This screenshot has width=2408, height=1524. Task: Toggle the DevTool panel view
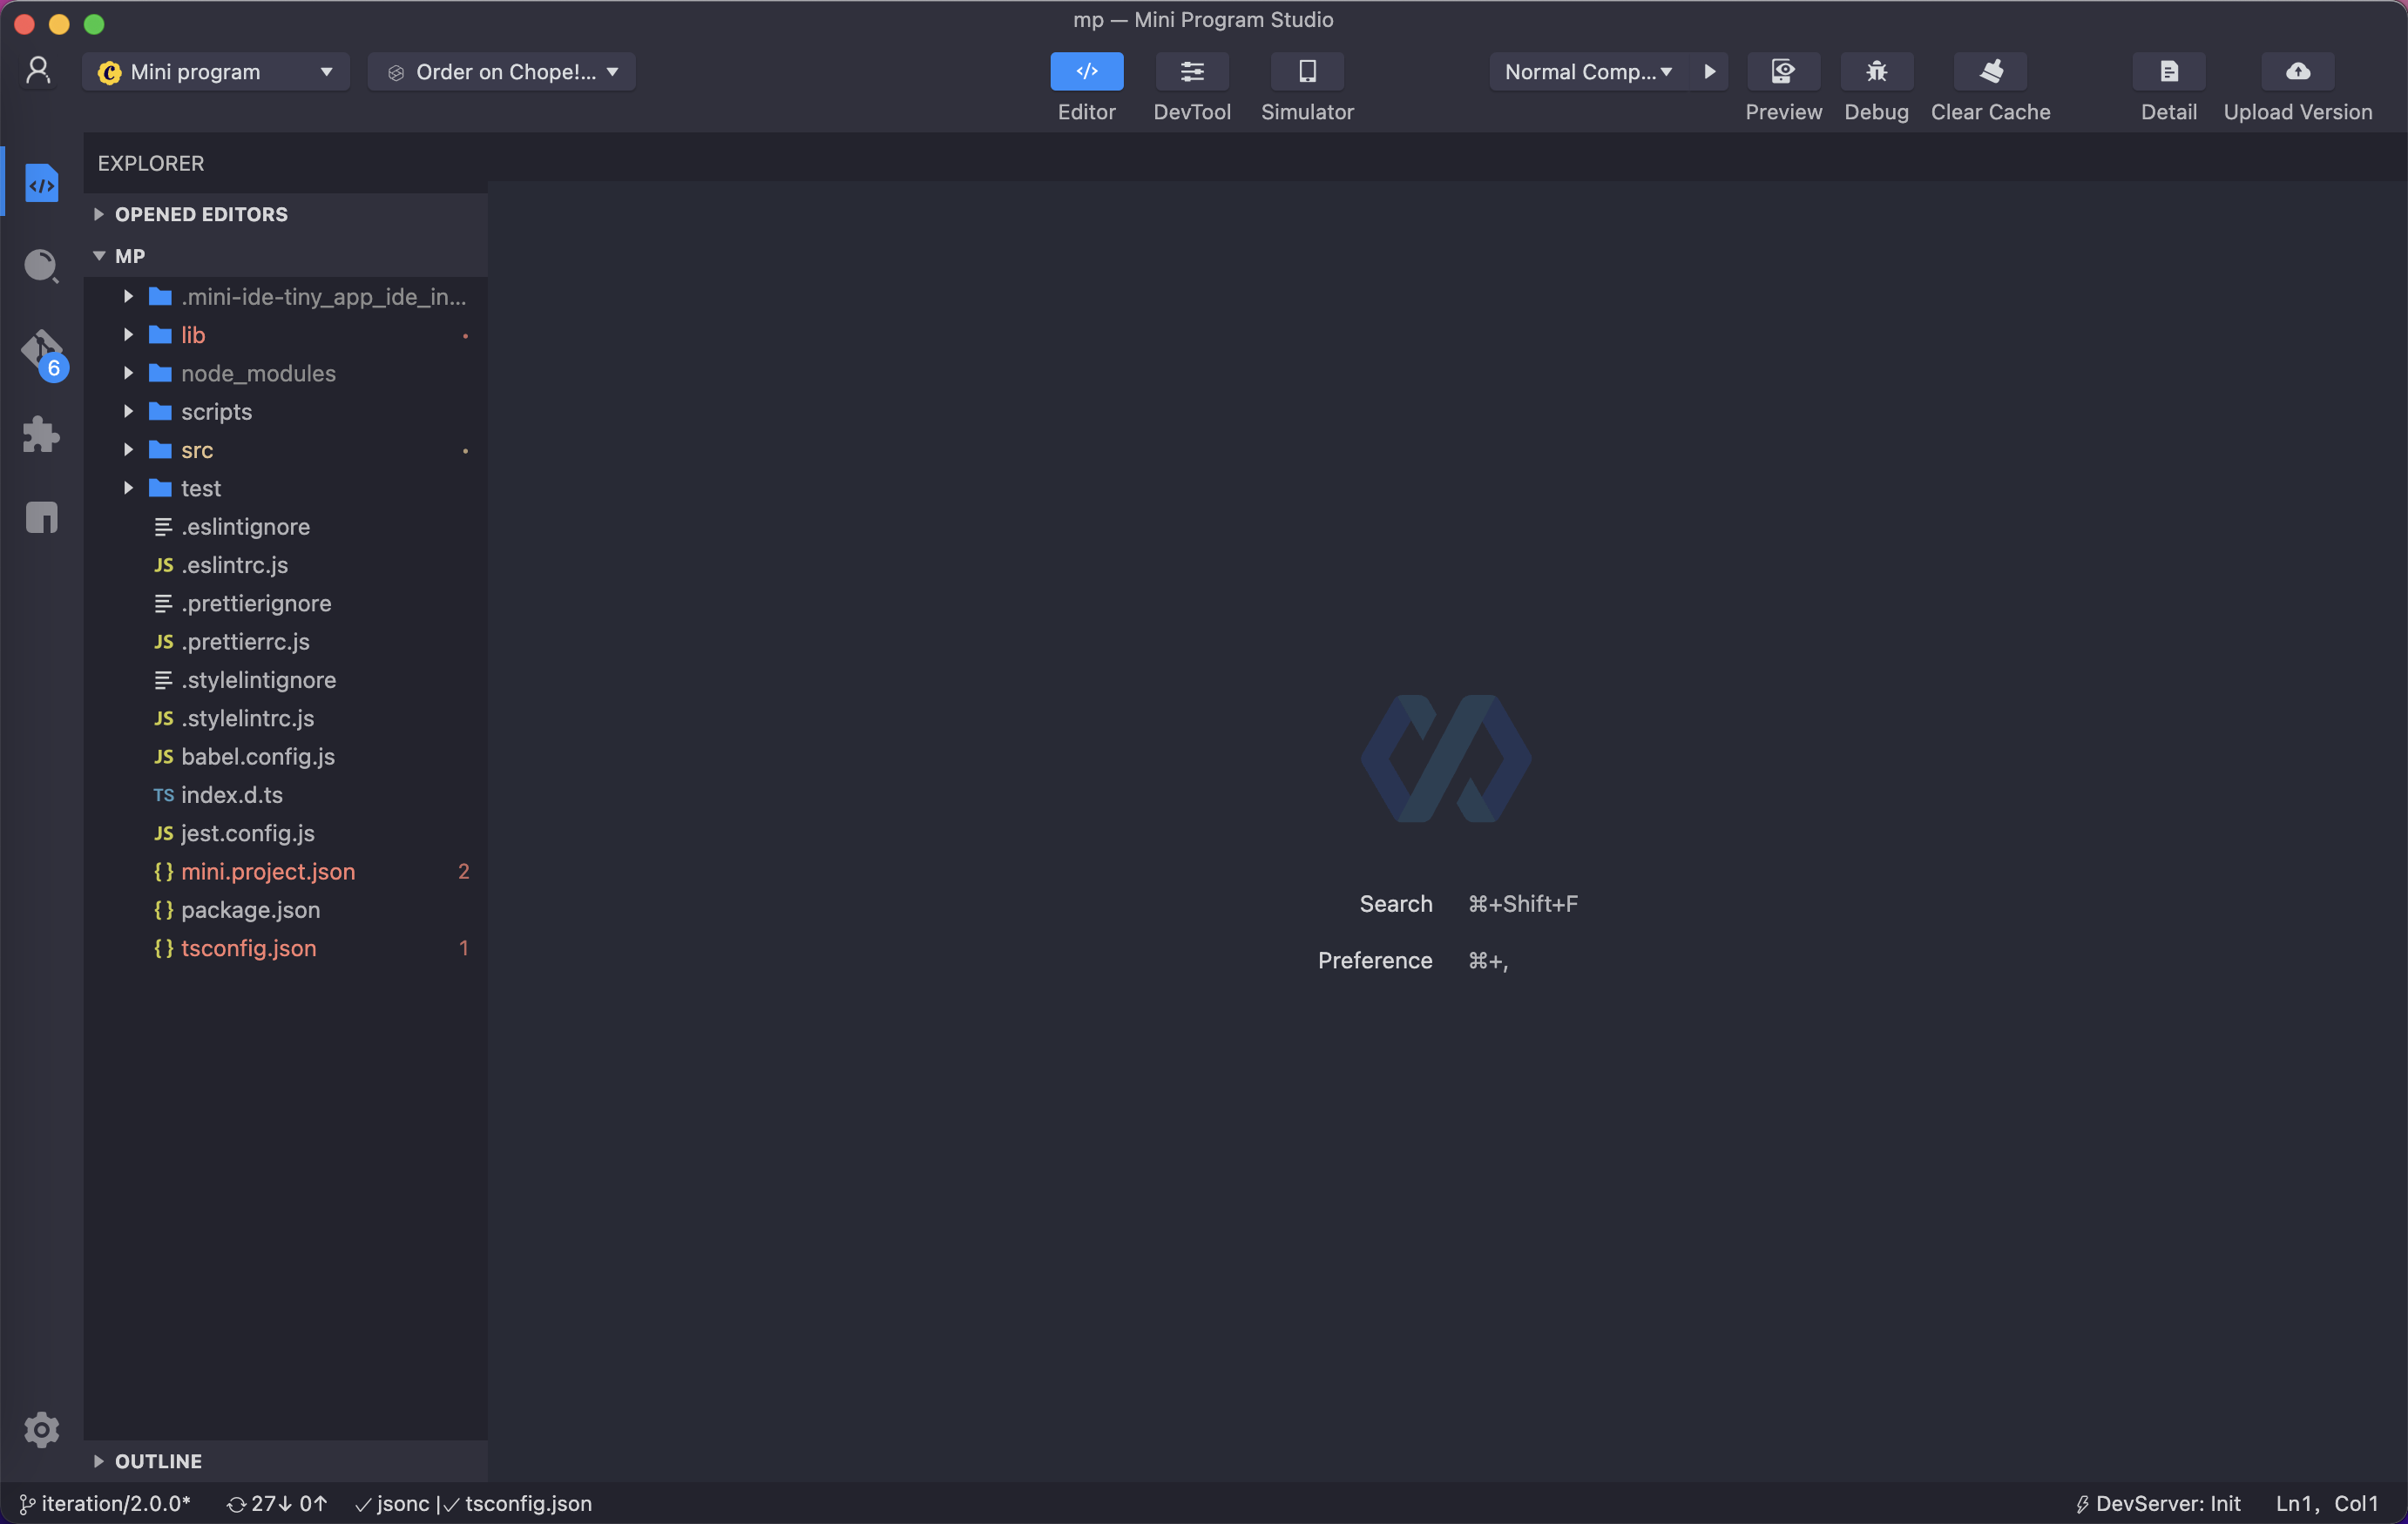1192,72
